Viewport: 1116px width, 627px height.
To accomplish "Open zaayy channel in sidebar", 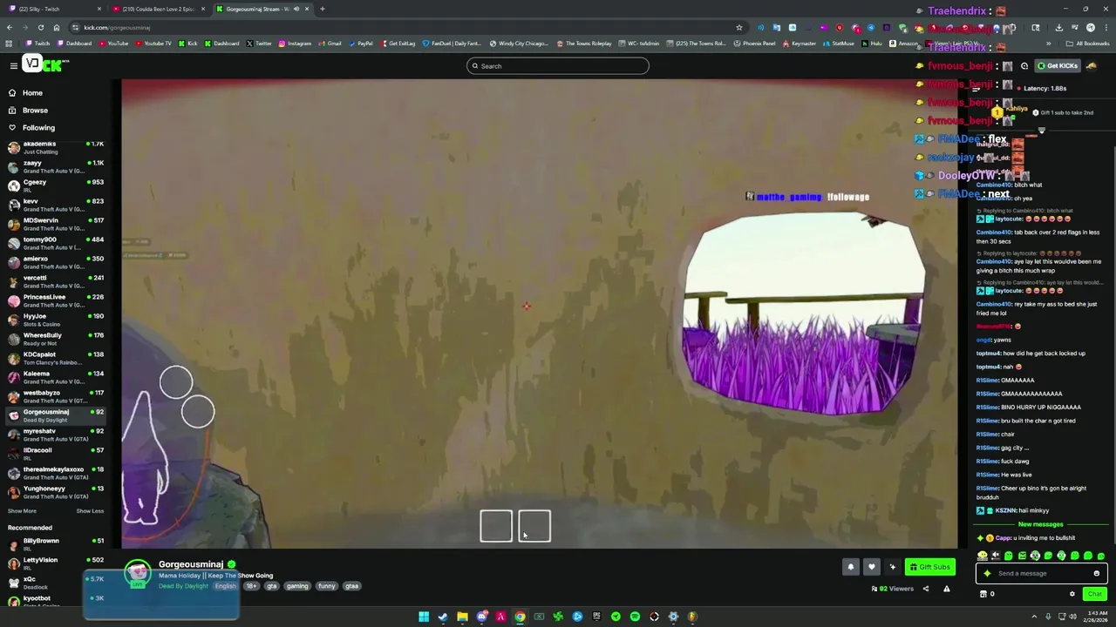I will 56,166.
